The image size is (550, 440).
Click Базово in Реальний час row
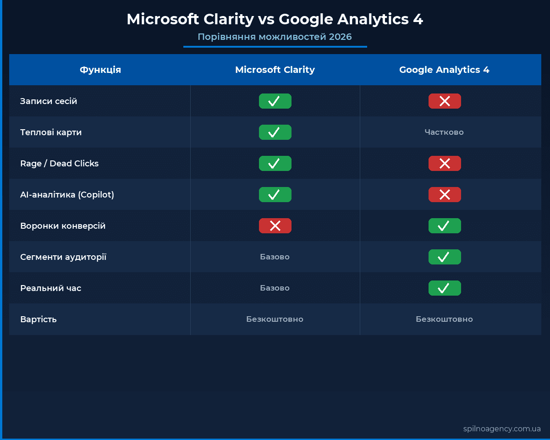[x=275, y=288]
